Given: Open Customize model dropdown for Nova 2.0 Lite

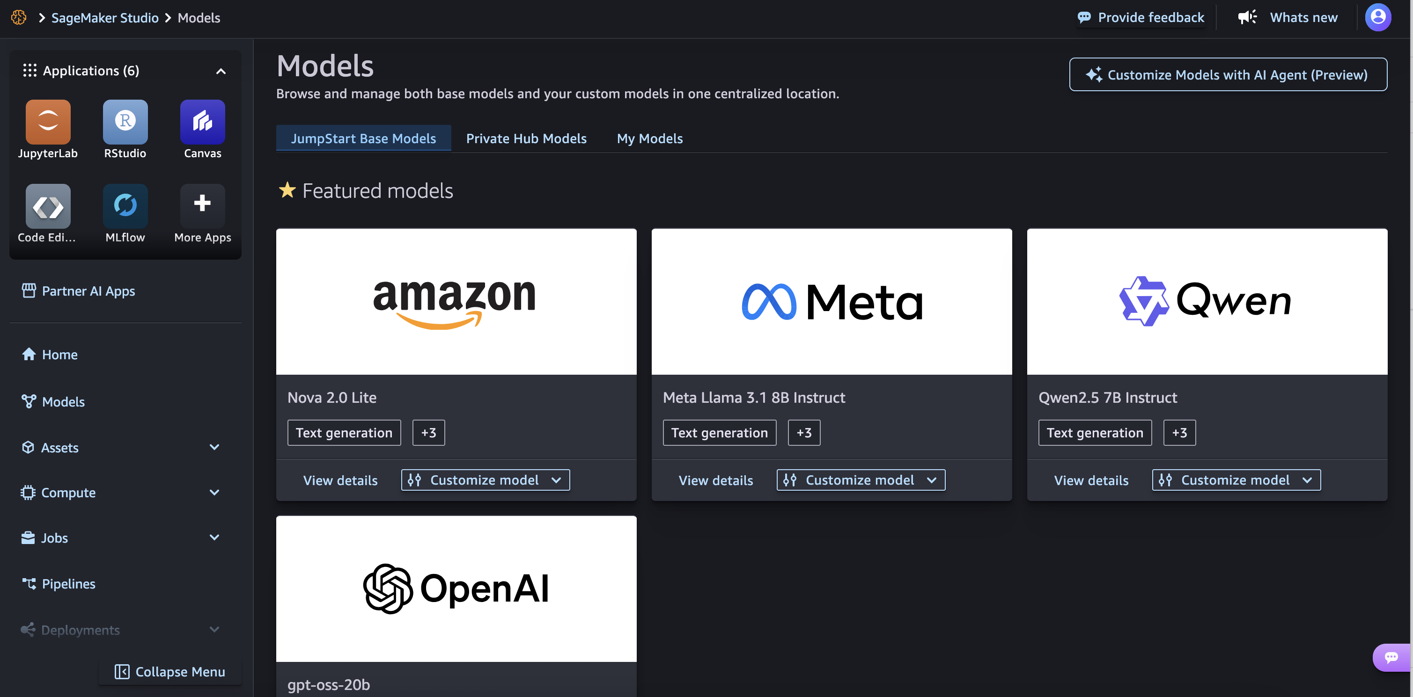Looking at the screenshot, I should coord(486,480).
